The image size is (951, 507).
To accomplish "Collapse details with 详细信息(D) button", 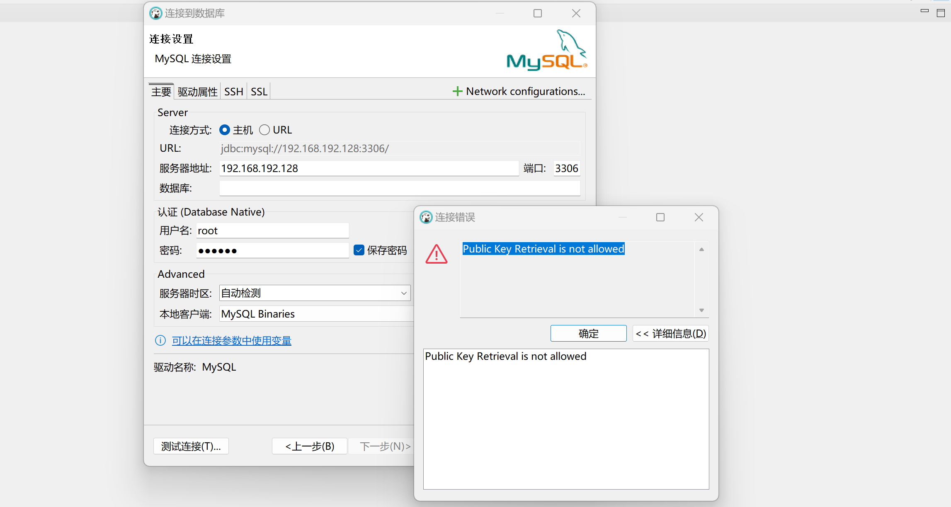I will click(x=670, y=334).
